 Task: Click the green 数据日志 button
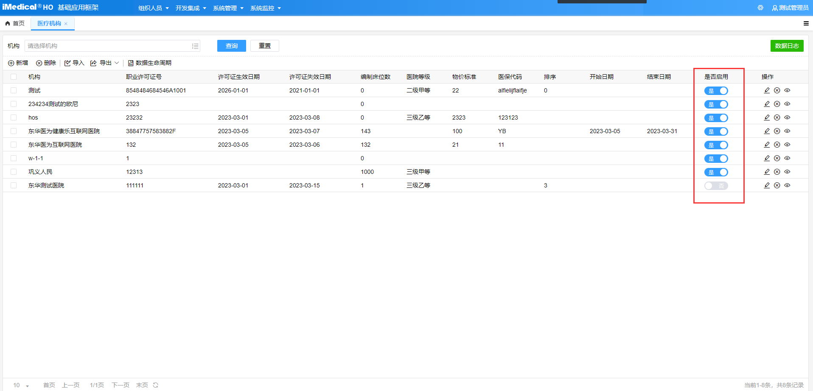tap(787, 46)
